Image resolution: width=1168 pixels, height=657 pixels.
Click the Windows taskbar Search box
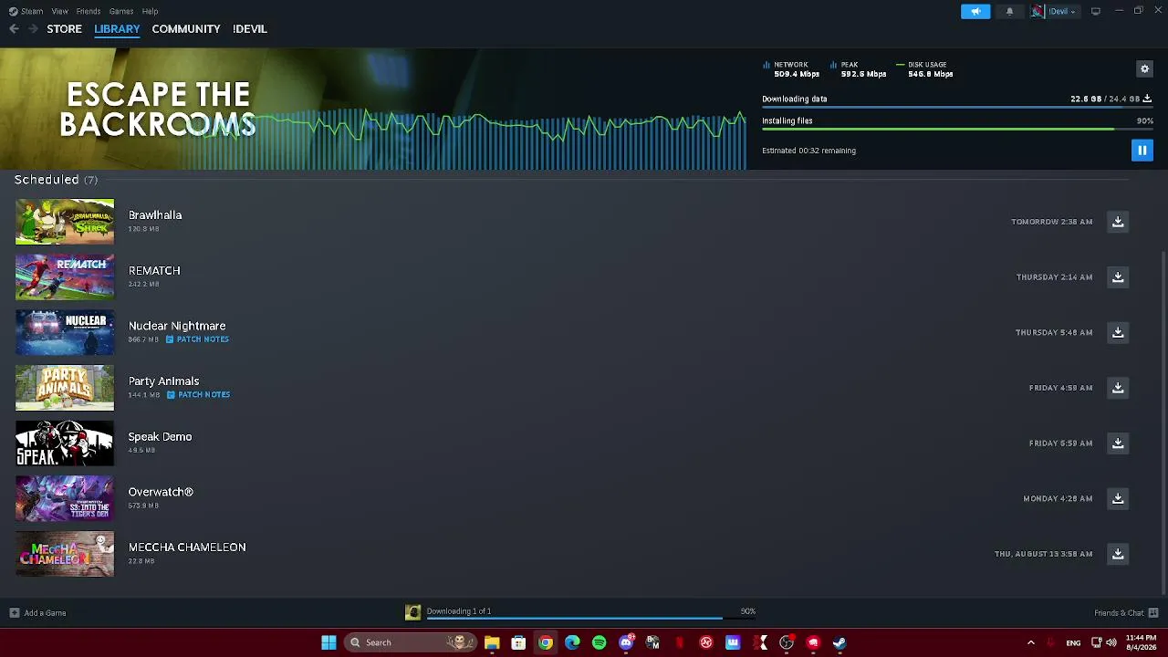click(409, 642)
